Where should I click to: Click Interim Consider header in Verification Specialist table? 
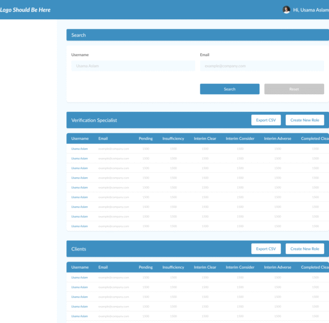pos(240,139)
